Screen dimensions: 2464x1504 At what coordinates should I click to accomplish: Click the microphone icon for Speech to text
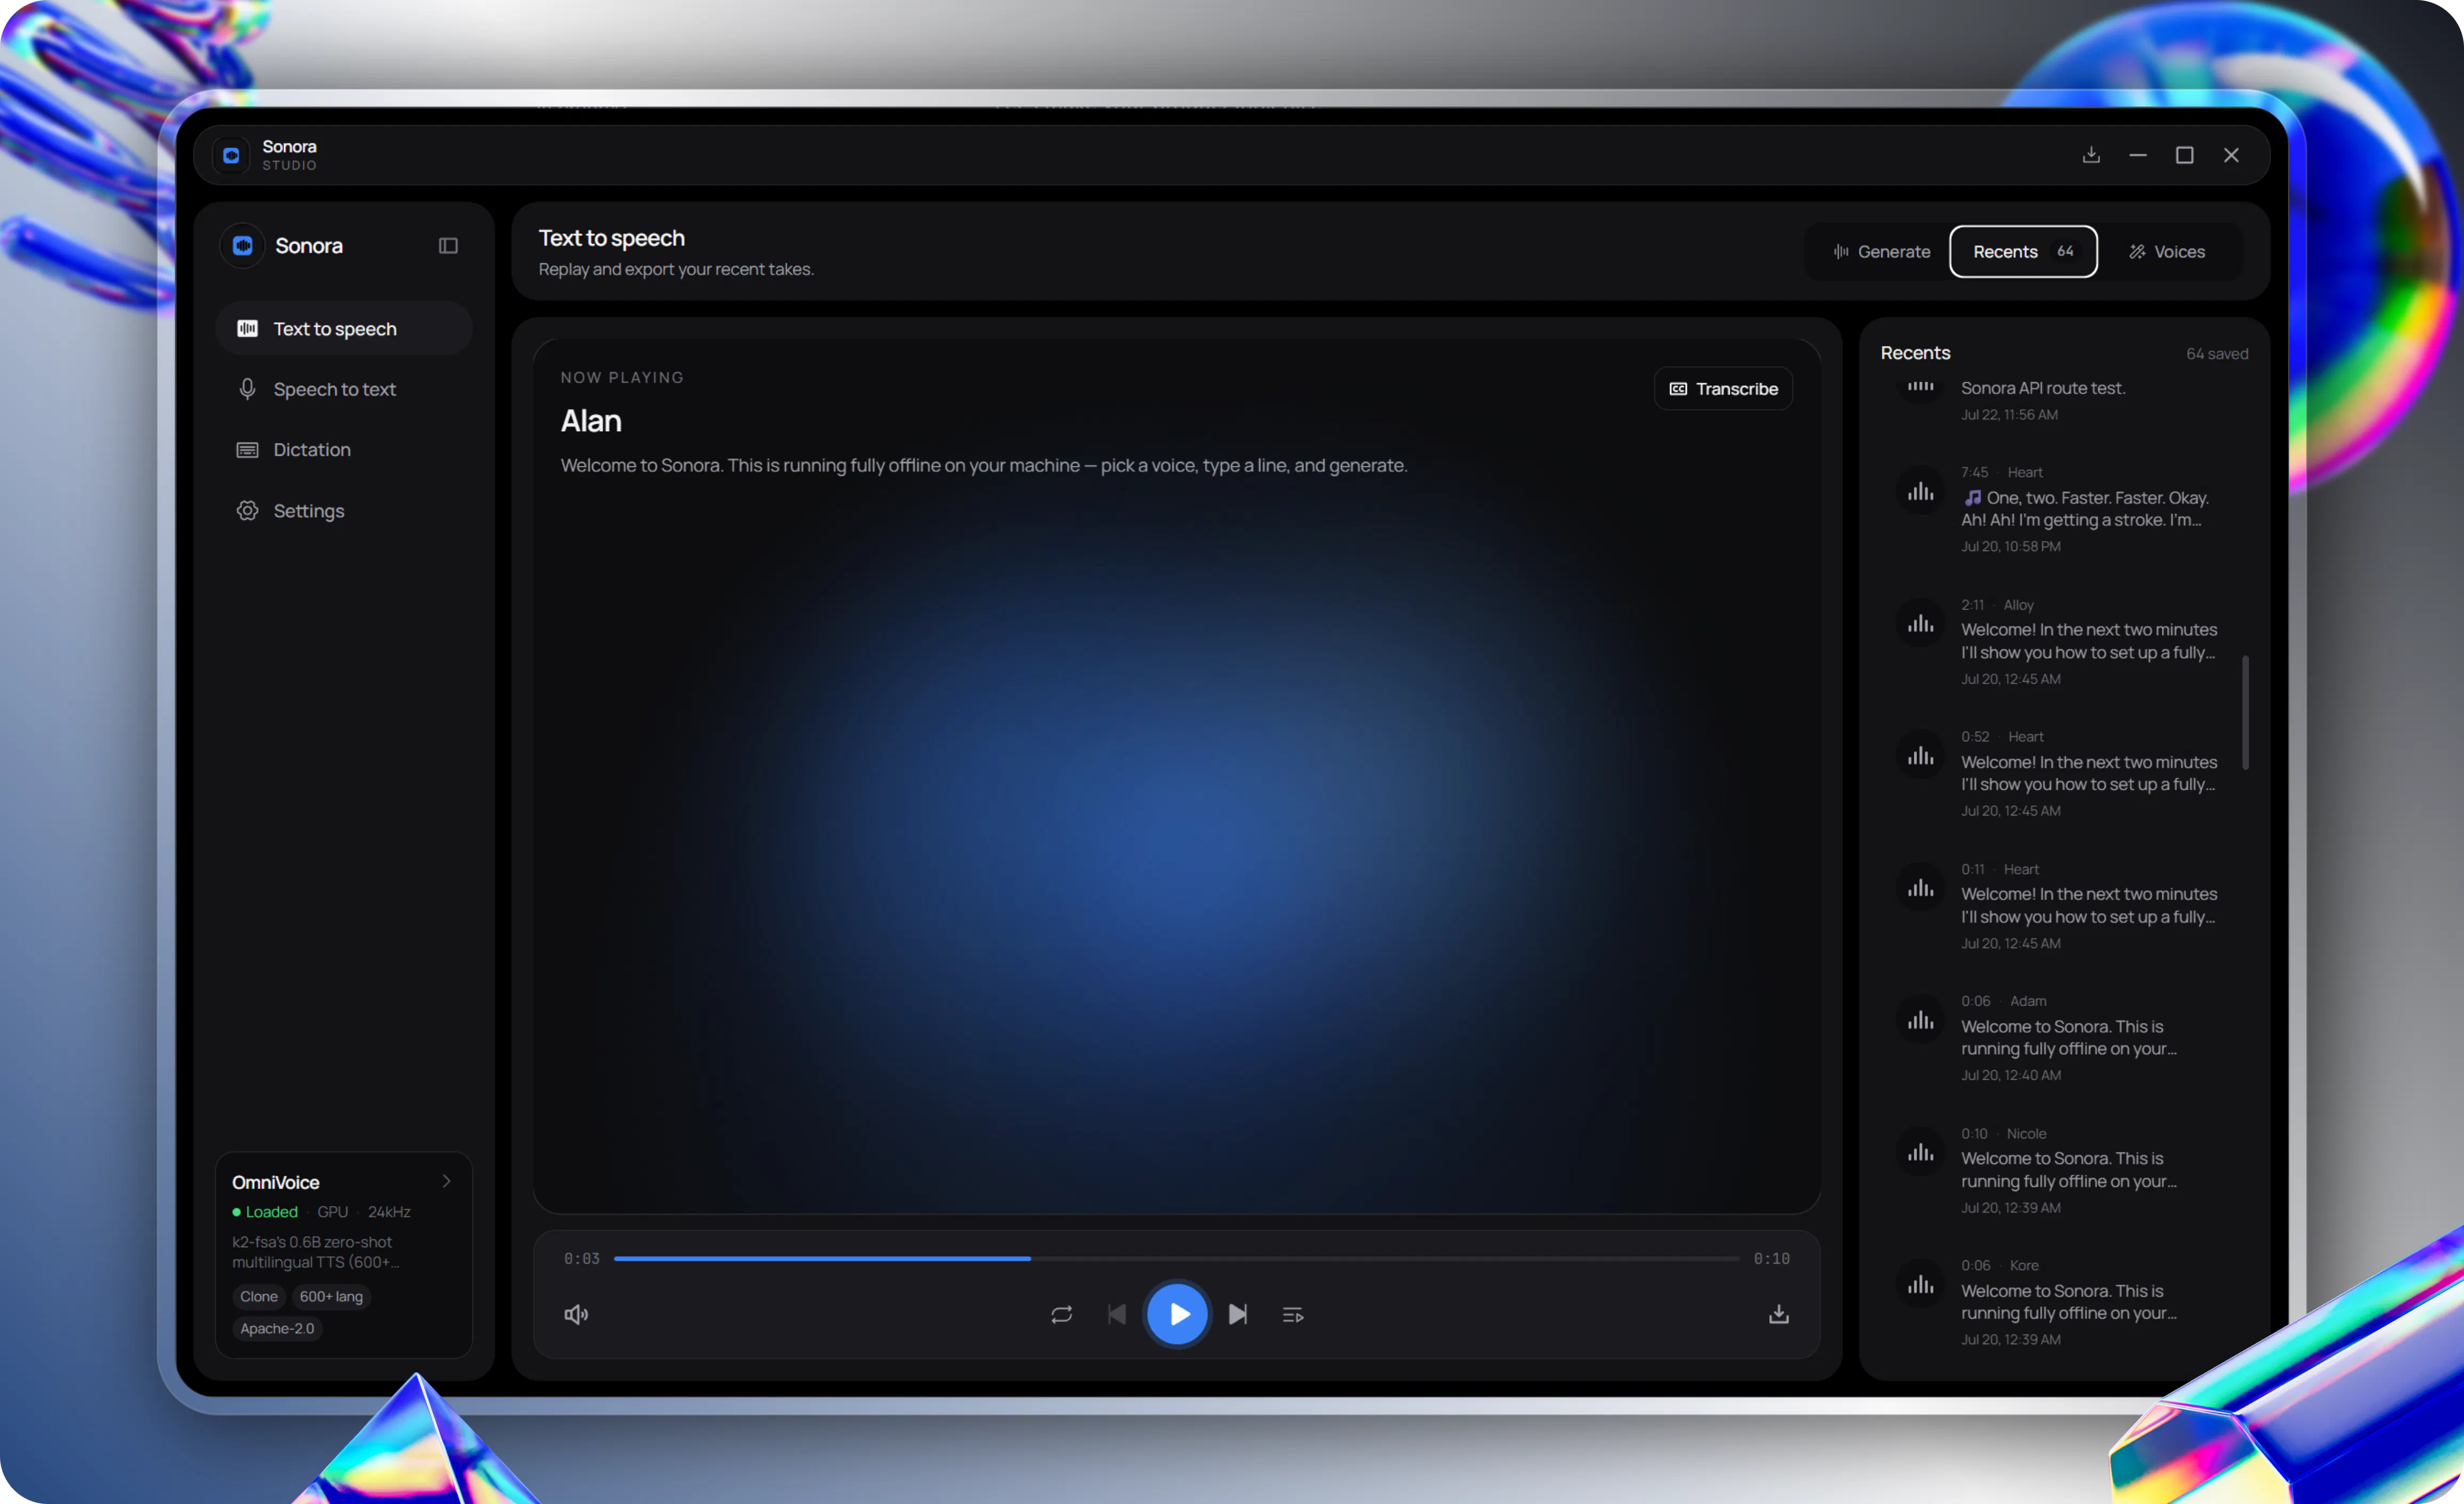pos(247,389)
